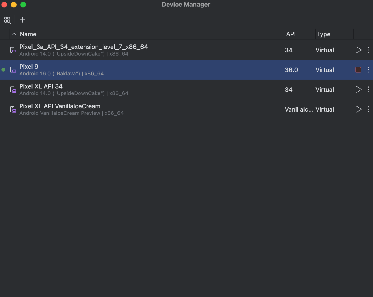Click Android 14.0 subtitle under Pixel XL API 34
The image size is (373, 297).
pyautogui.click(x=74, y=93)
